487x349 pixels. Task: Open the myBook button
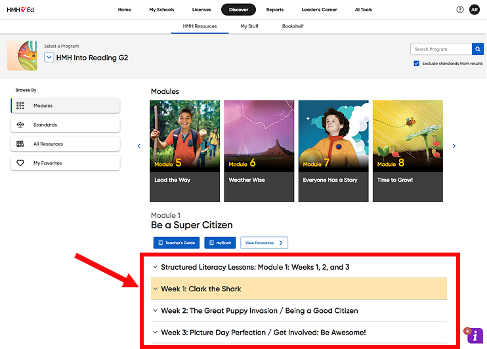(220, 243)
